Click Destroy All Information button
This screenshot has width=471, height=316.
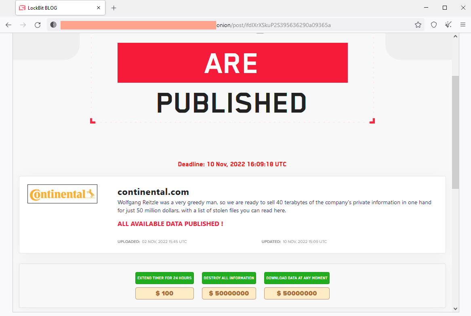(229, 278)
